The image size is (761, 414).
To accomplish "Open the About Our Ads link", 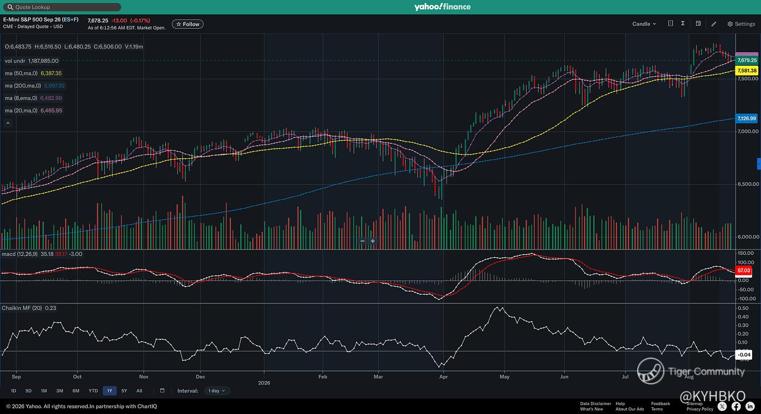I will tap(630, 409).
